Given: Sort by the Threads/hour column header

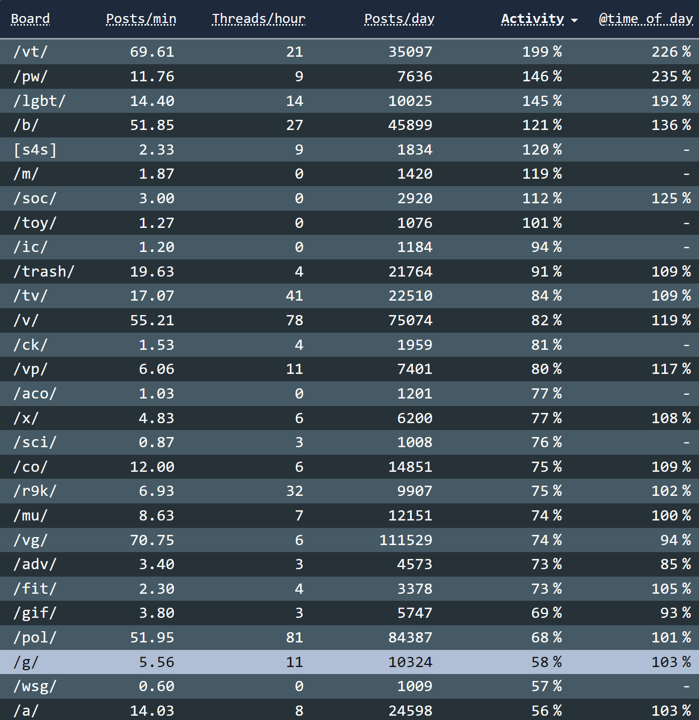Looking at the screenshot, I should [259, 19].
